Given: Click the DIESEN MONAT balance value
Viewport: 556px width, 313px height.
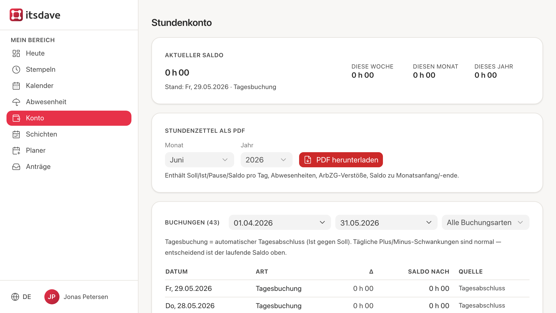Looking at the screenshot, I should [424, 75].
